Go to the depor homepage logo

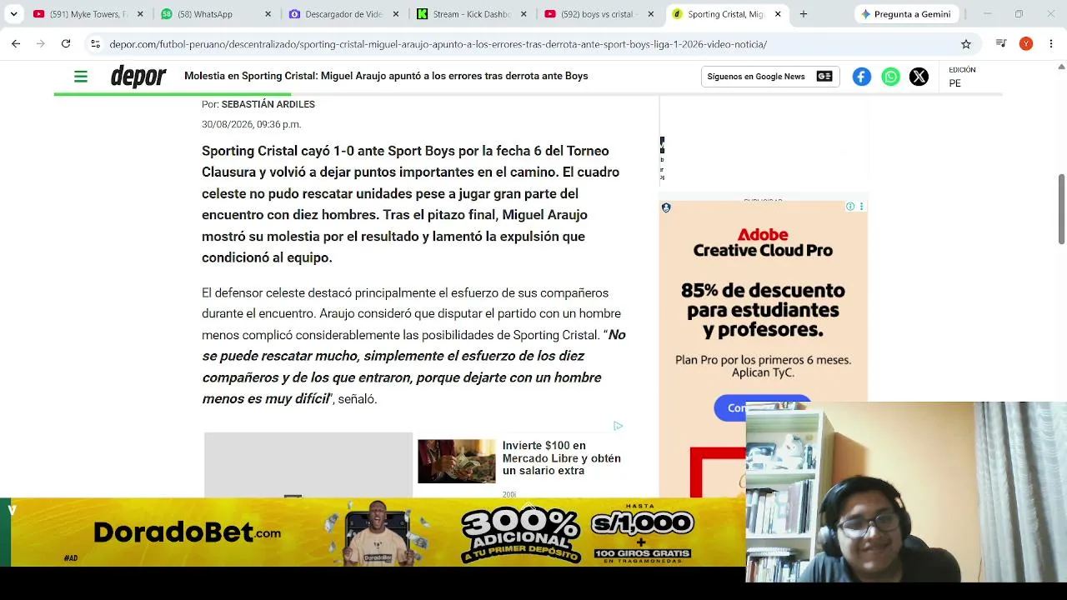point(138,77)
